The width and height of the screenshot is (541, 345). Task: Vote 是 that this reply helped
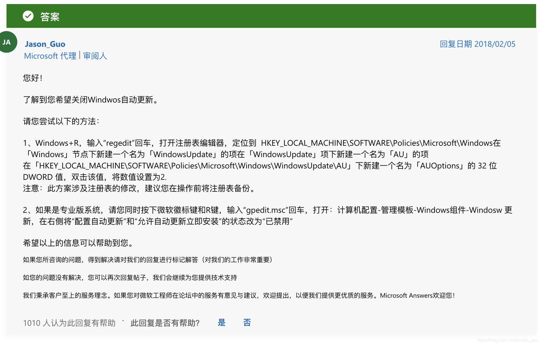(222, 323)
